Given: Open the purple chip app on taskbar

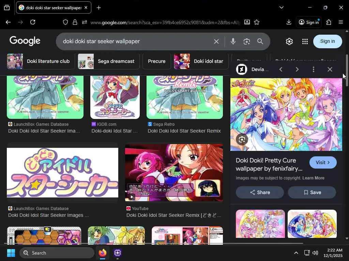Looking at the screenshot, I should [x=118, y=253].
